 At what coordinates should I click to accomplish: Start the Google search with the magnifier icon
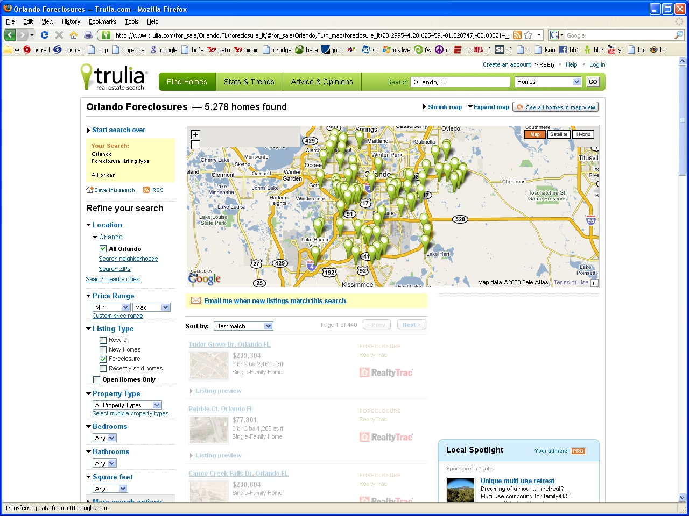(x=679, y=35)
